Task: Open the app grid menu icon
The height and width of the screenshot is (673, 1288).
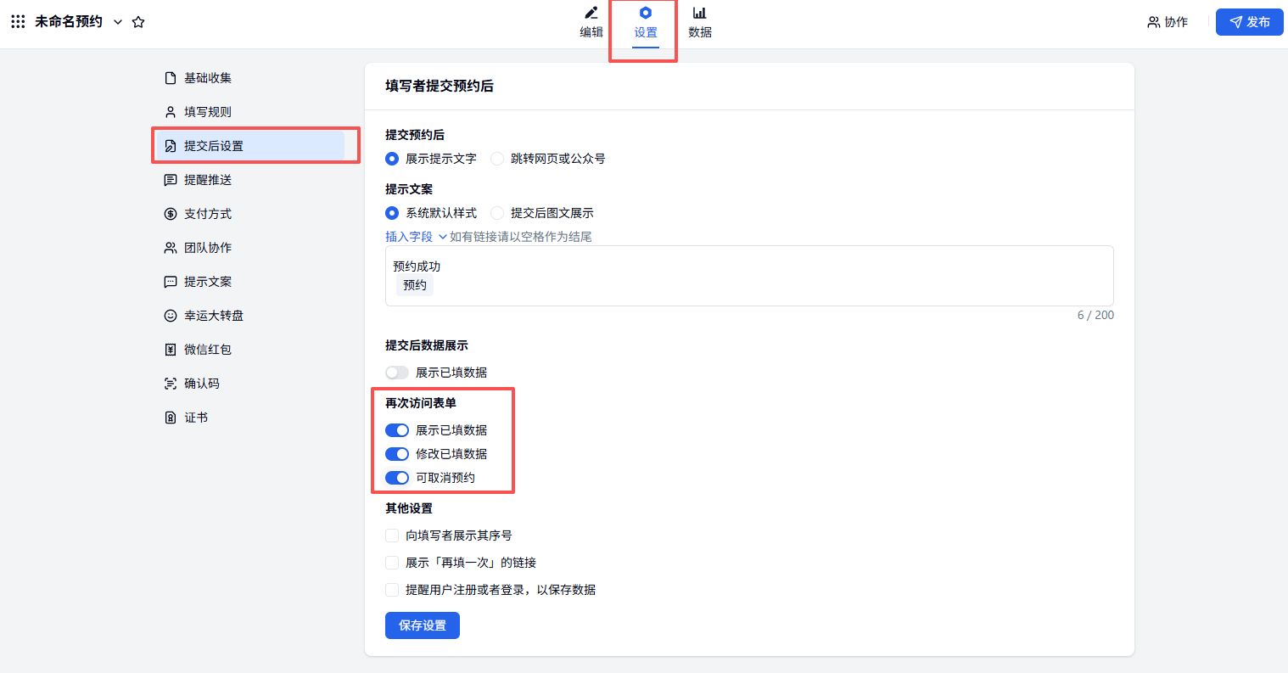Action: (x=18, y=22)
